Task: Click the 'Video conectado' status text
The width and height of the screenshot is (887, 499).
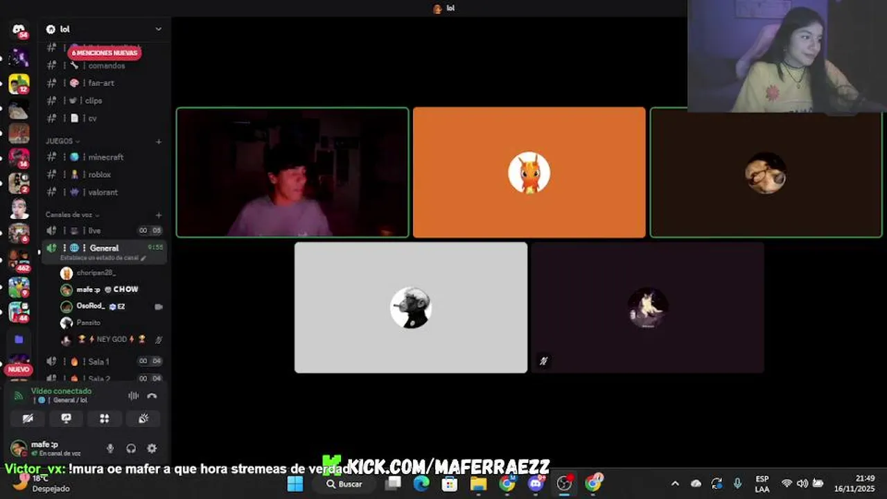Action: pos(61,391)
